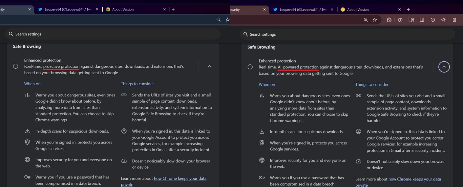
Task: Select Enhanced protection radio in left window
Action: click(15, 66)
